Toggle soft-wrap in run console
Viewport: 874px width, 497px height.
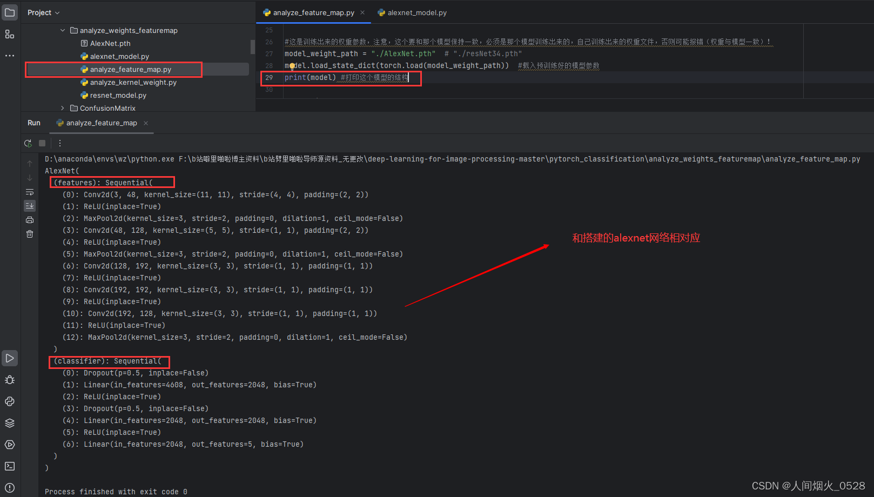point(30,192)
